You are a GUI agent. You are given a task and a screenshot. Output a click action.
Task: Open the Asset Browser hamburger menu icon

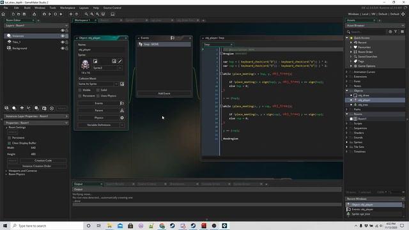[402, 32]
